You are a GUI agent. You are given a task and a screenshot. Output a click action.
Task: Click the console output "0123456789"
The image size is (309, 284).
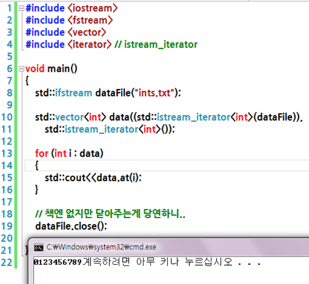[x=58, y=262]
